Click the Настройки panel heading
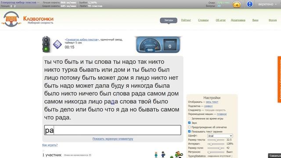 pos(212,97)
